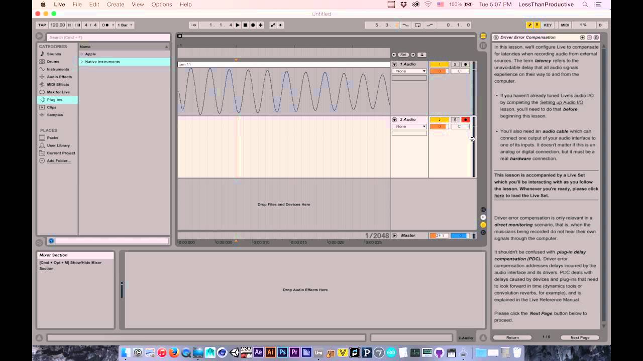Open the Options menu
The height and width of the screenshot is (361, 643).
point(162,5)
